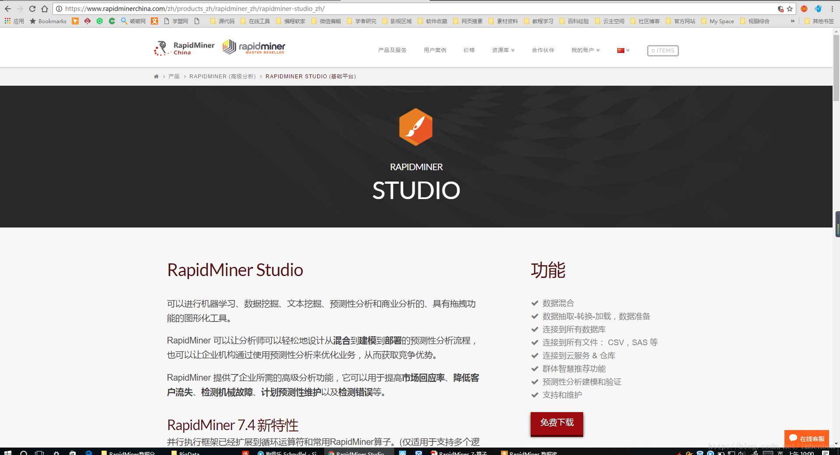Open the 合作伙伴 menu item

click(x=543, y=50)
